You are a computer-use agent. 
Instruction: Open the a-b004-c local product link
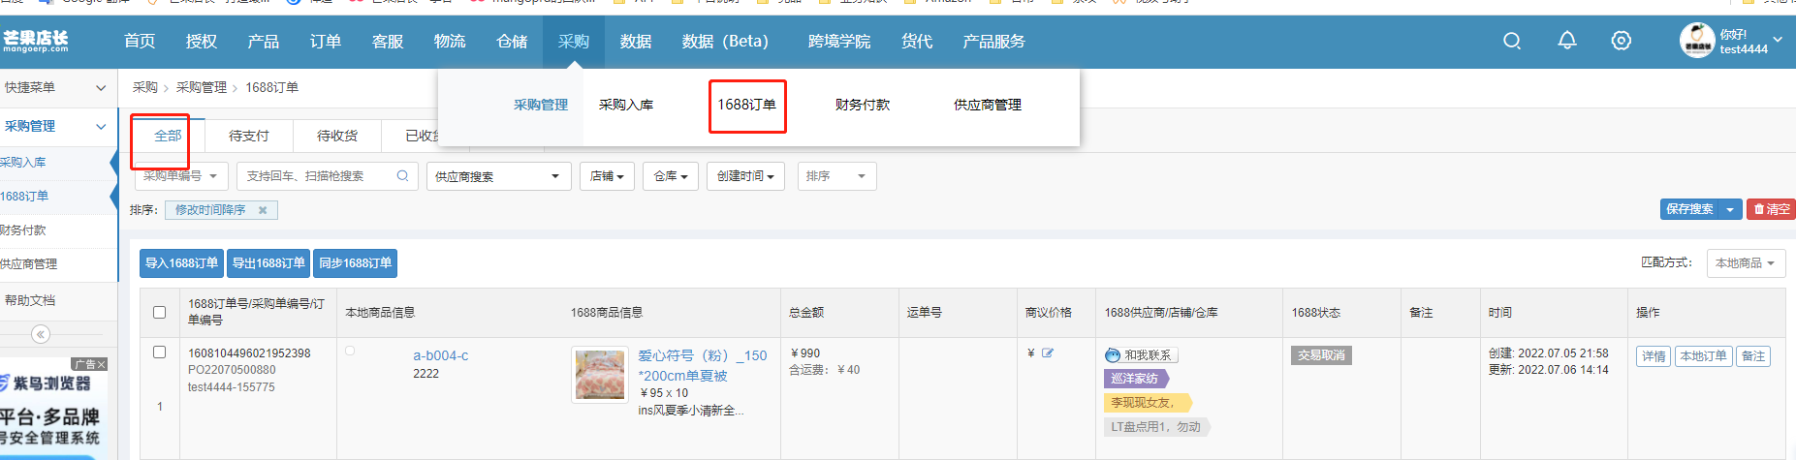click(x=441, y=355)
